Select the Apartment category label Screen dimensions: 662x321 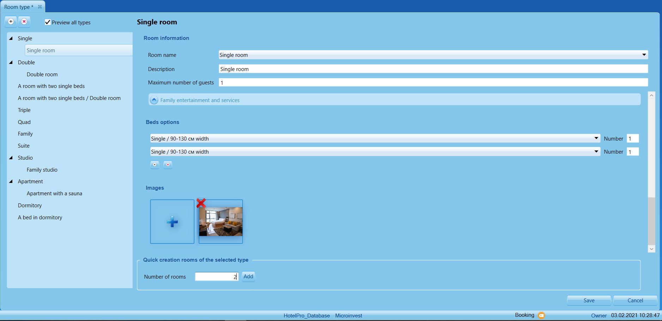click(30, 182)
